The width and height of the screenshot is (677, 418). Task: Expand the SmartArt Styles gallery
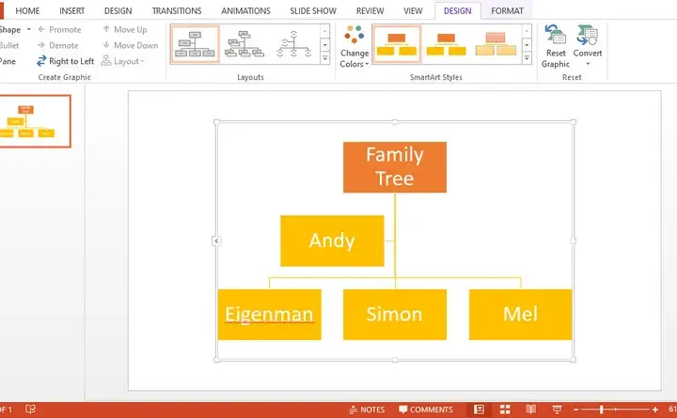(527, 58)
